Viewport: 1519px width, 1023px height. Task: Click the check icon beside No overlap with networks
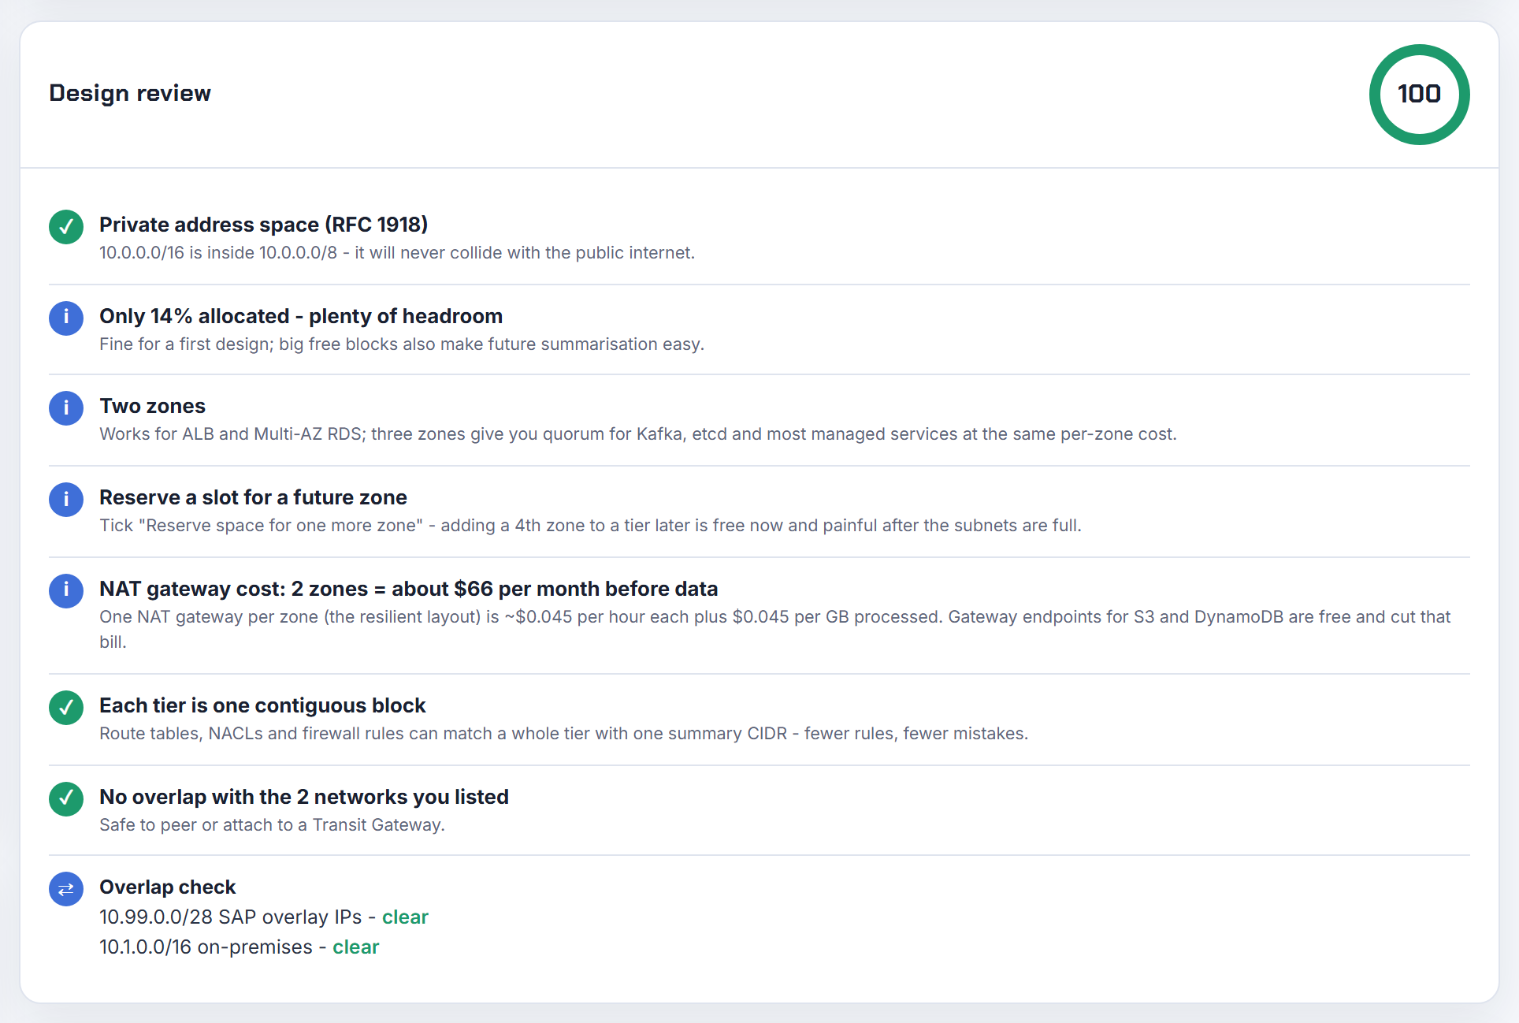tap(66, 799)
